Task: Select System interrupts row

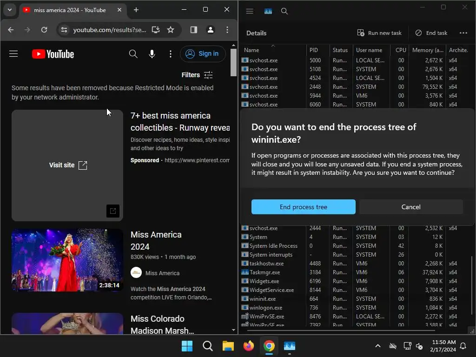Action: coord(355,254)
